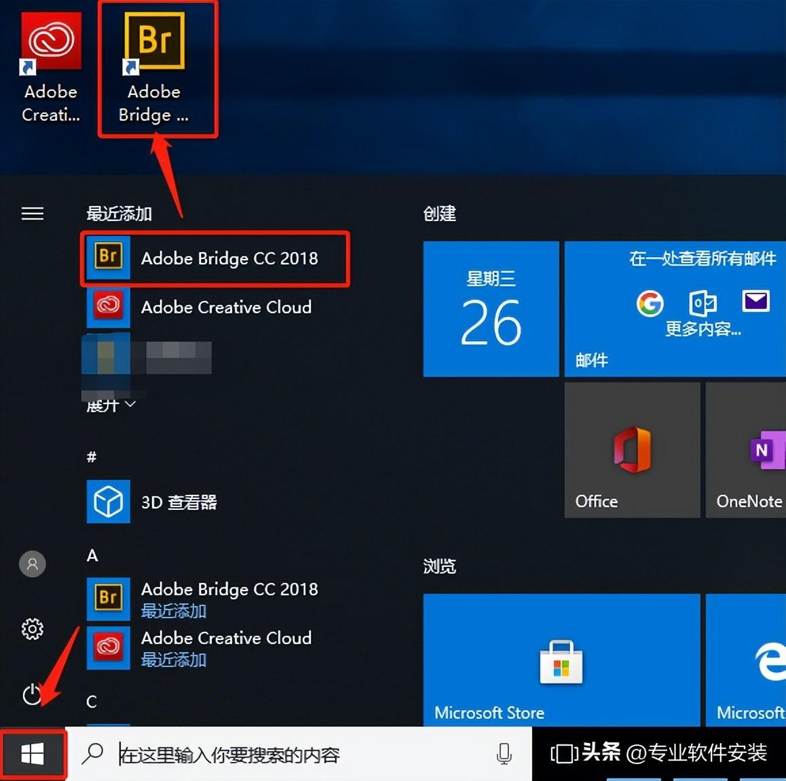The width and height of the screenshot is (786, 781).
Task: Click the 浏览 tile group header
Action: tap(440, 566)
